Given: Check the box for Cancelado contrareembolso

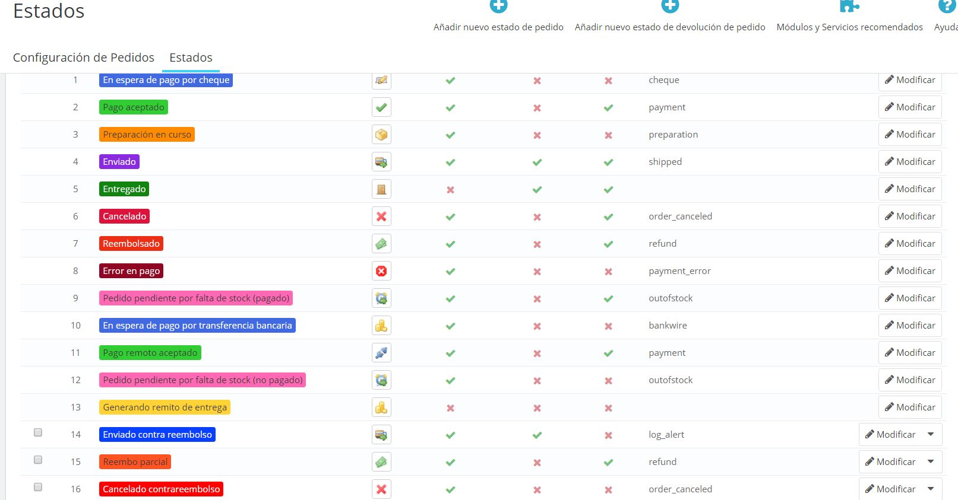Looking at the screenshot, I should pos(38,487).
